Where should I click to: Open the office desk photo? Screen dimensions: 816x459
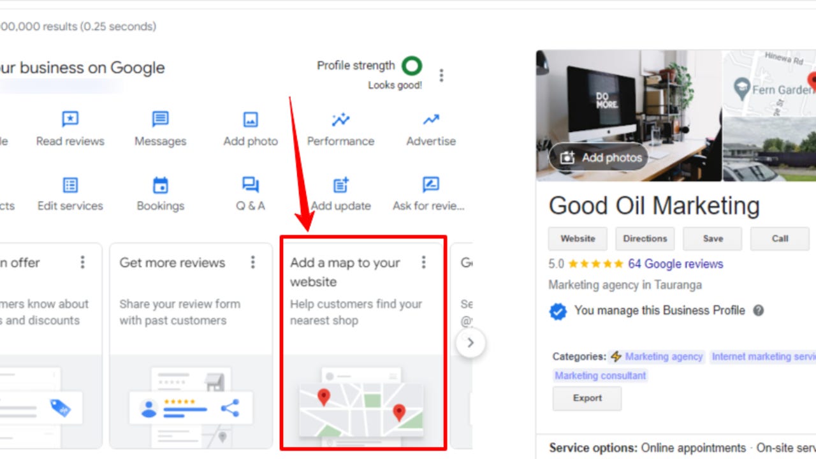[x=629, y=115]
